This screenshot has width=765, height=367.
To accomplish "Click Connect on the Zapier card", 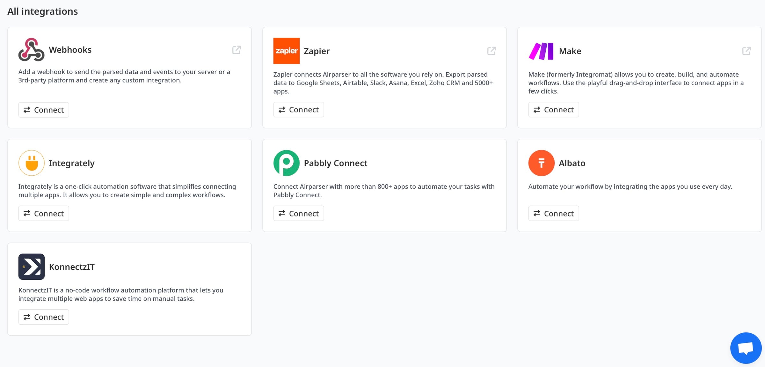I will tap(298, 109).
